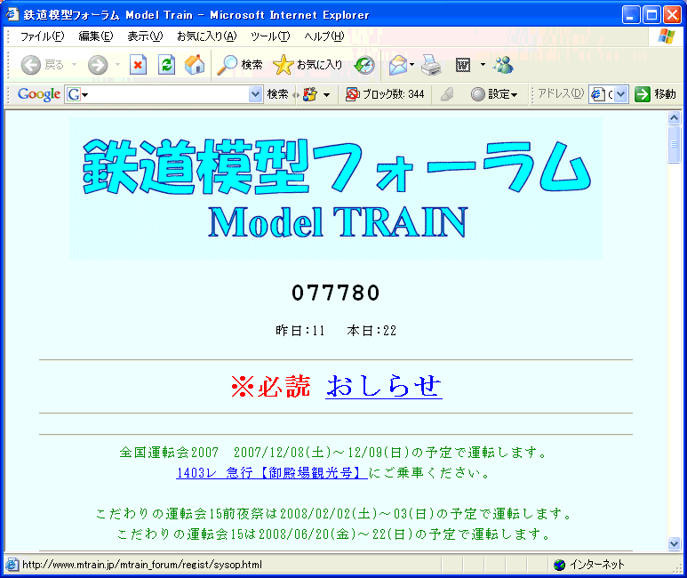
Task: Click the scrollbar down arrow
Action: click(674, 544)
